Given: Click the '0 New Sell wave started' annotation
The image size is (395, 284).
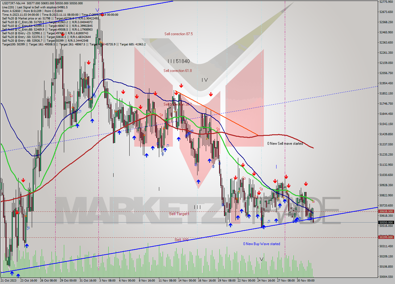Looking at the screenshot, I should point(285,144).
